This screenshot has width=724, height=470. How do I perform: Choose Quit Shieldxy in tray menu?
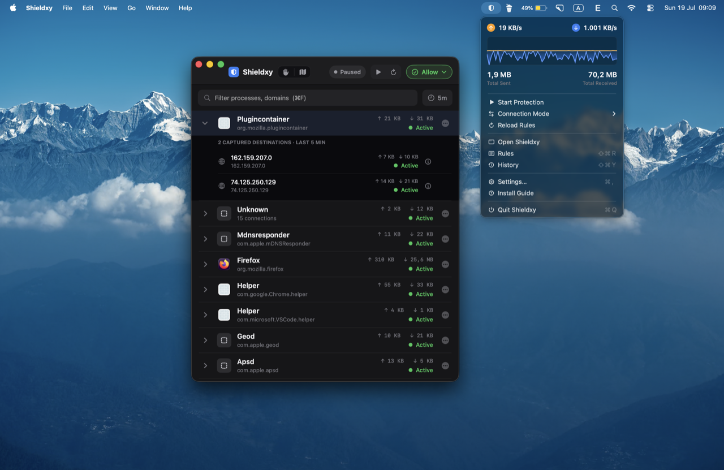[552, 210]
